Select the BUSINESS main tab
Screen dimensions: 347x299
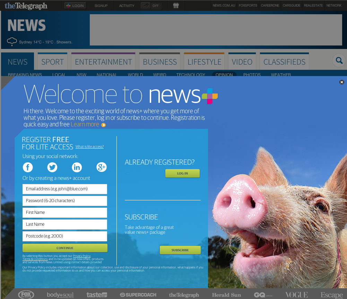tap(159, 61)
